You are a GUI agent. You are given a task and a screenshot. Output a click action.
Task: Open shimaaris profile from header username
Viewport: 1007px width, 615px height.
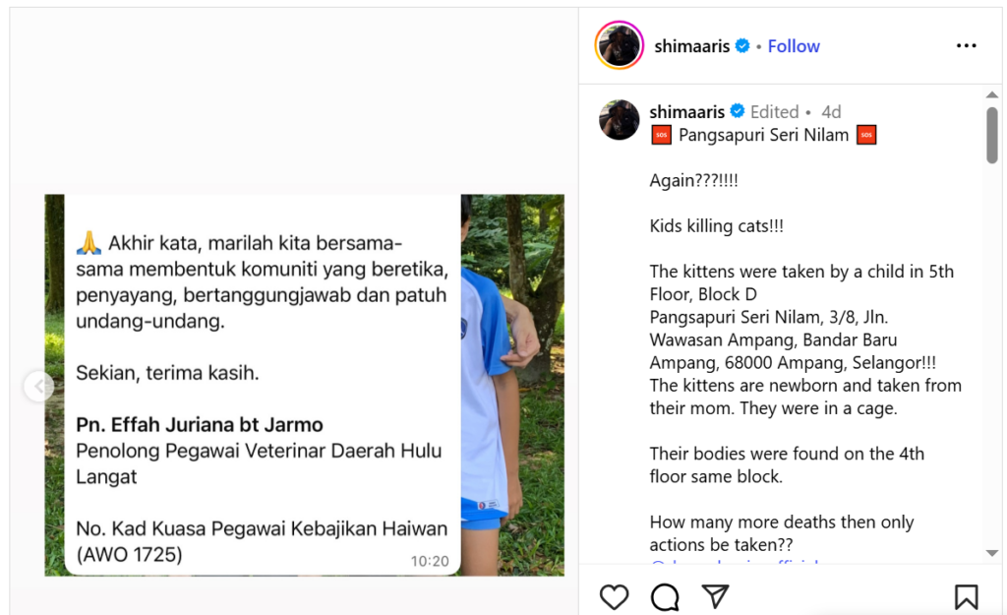tap(691, 46)
